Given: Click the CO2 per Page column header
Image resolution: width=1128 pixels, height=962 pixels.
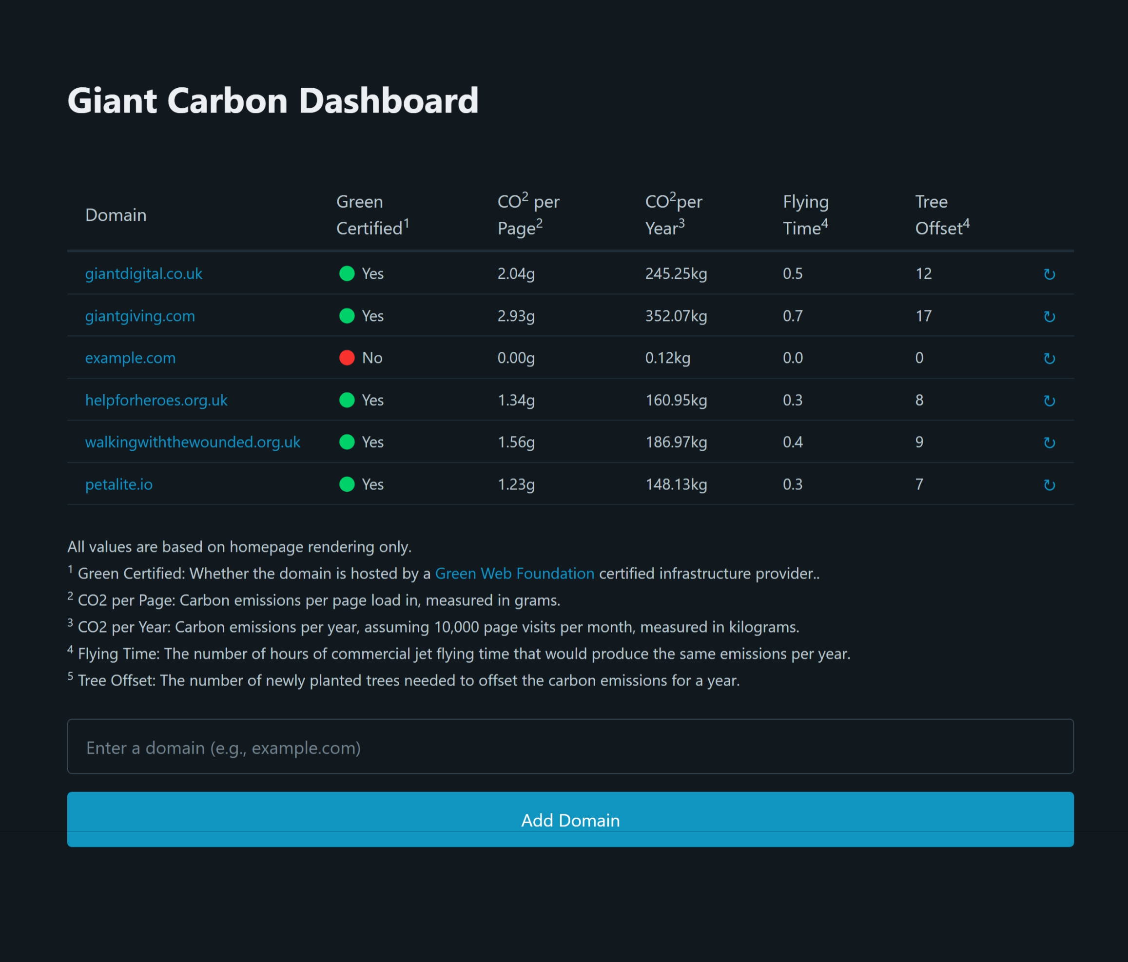Looking at the screenshot, I should (x=528, y=214).
